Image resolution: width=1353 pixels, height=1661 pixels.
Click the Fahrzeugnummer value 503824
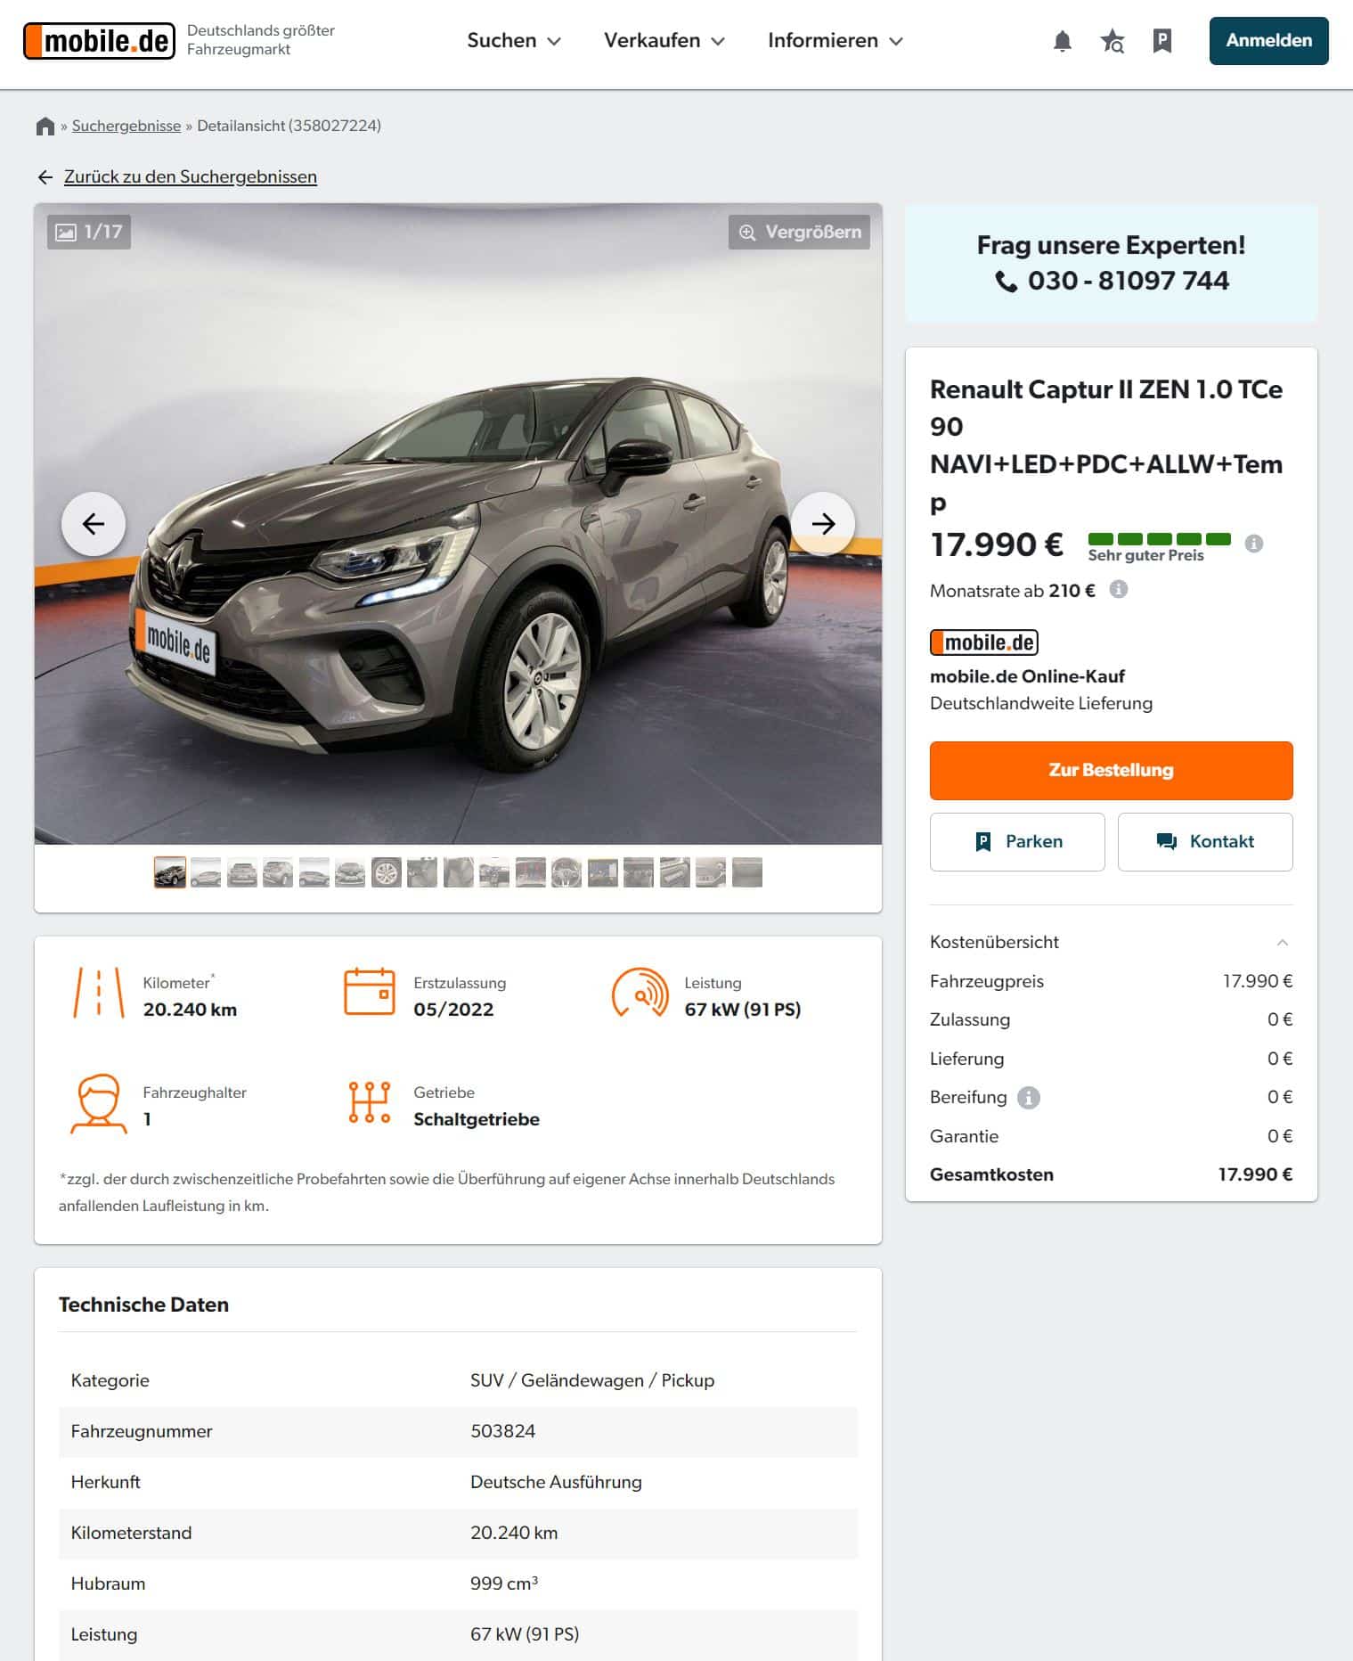click(x=502, y=1431)
